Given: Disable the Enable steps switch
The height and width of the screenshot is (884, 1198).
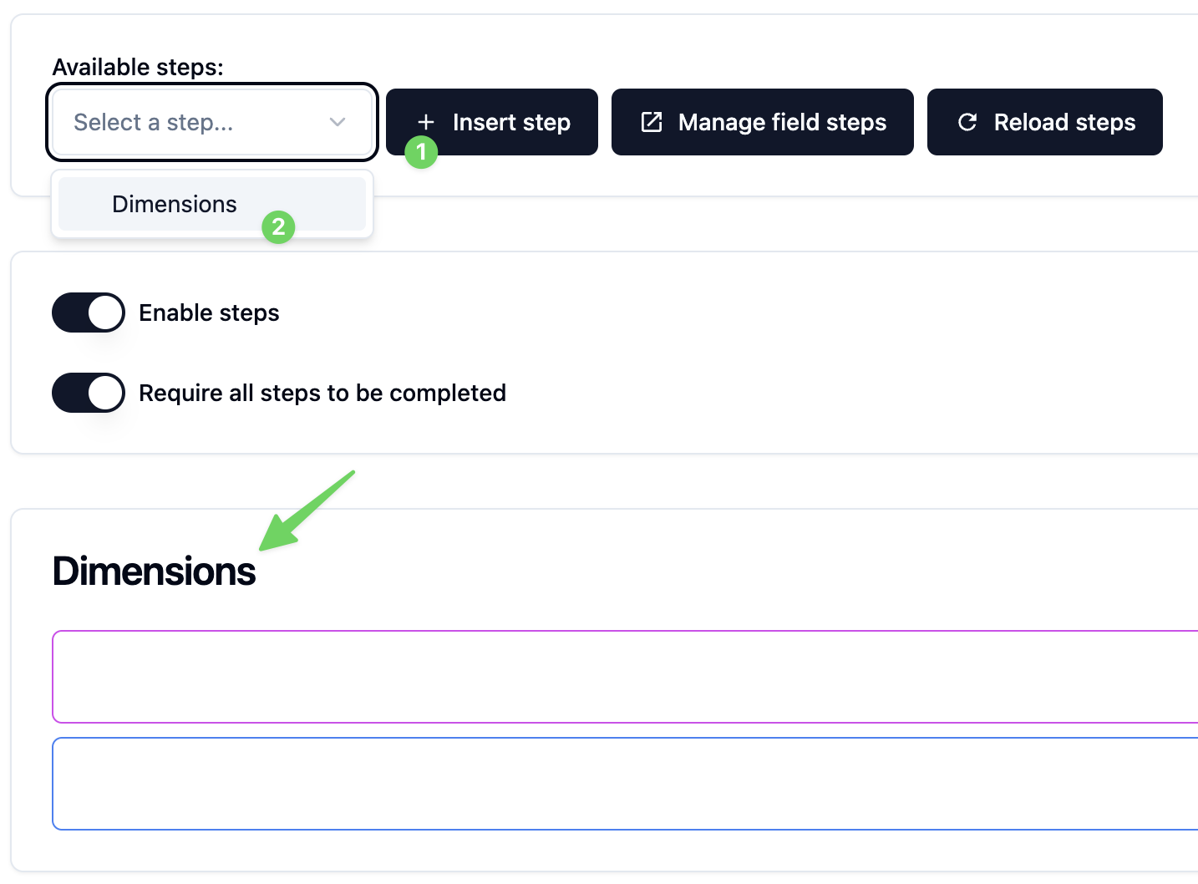Looking at the screenshot, I should pos(89,312).
